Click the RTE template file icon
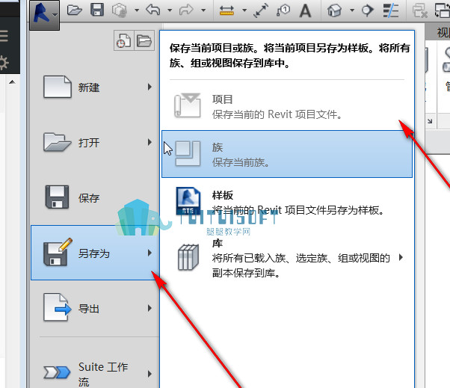This screenshot has width=450, height=388. (188, 201)
